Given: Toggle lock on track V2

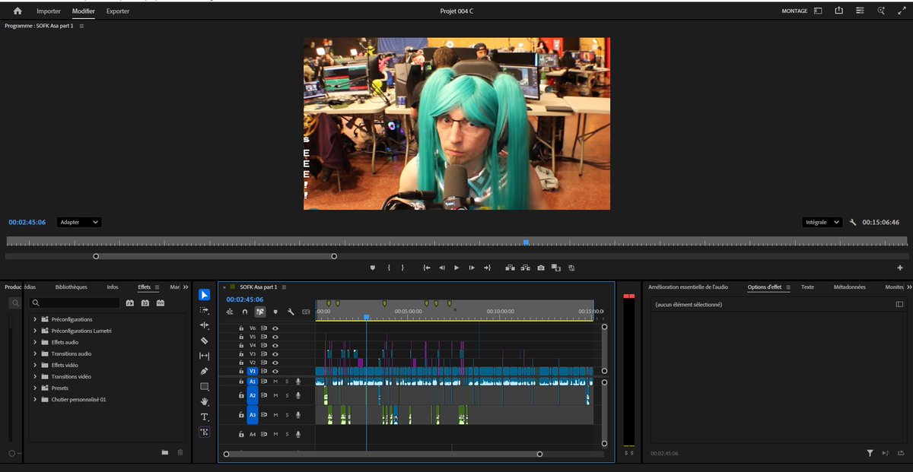Looking at the screenshot, I should click(x=241, y=363).
